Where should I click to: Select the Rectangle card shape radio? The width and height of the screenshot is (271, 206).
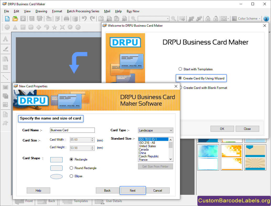71,159
